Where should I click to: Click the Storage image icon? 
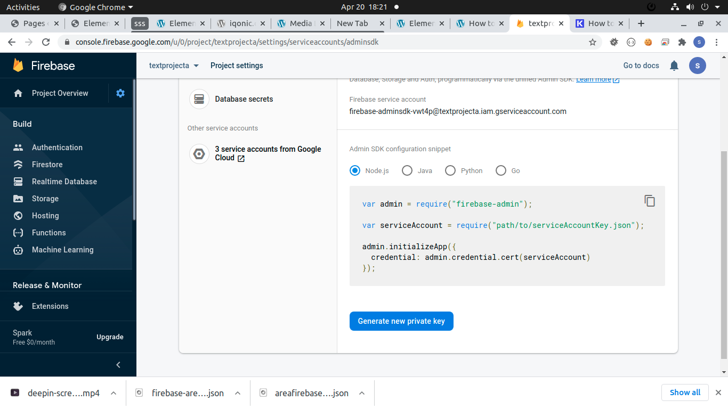(18, 199)
